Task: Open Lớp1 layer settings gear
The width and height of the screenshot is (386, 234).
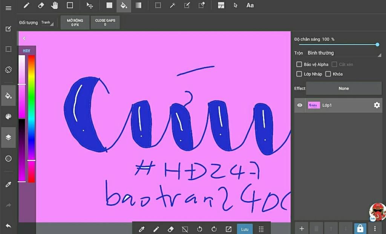Action: [x=377, y=105]
